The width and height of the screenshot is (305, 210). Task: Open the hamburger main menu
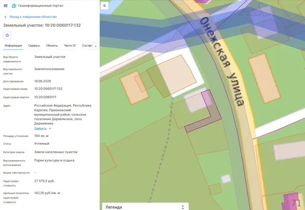point(5,6)
